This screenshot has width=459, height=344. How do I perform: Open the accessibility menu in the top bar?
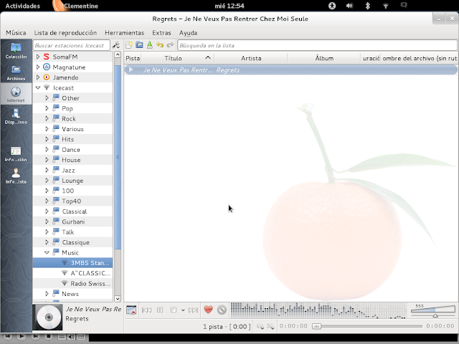[332, 6]
